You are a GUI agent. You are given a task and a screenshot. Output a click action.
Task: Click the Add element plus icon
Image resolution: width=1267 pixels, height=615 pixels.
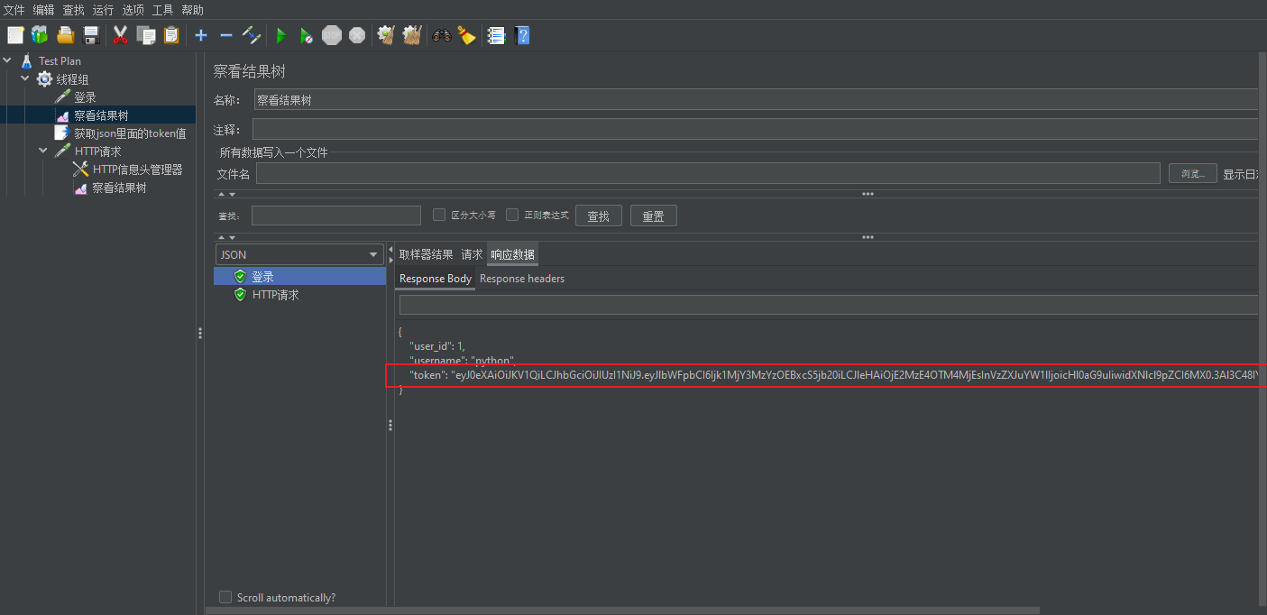(x=200, y=35)
